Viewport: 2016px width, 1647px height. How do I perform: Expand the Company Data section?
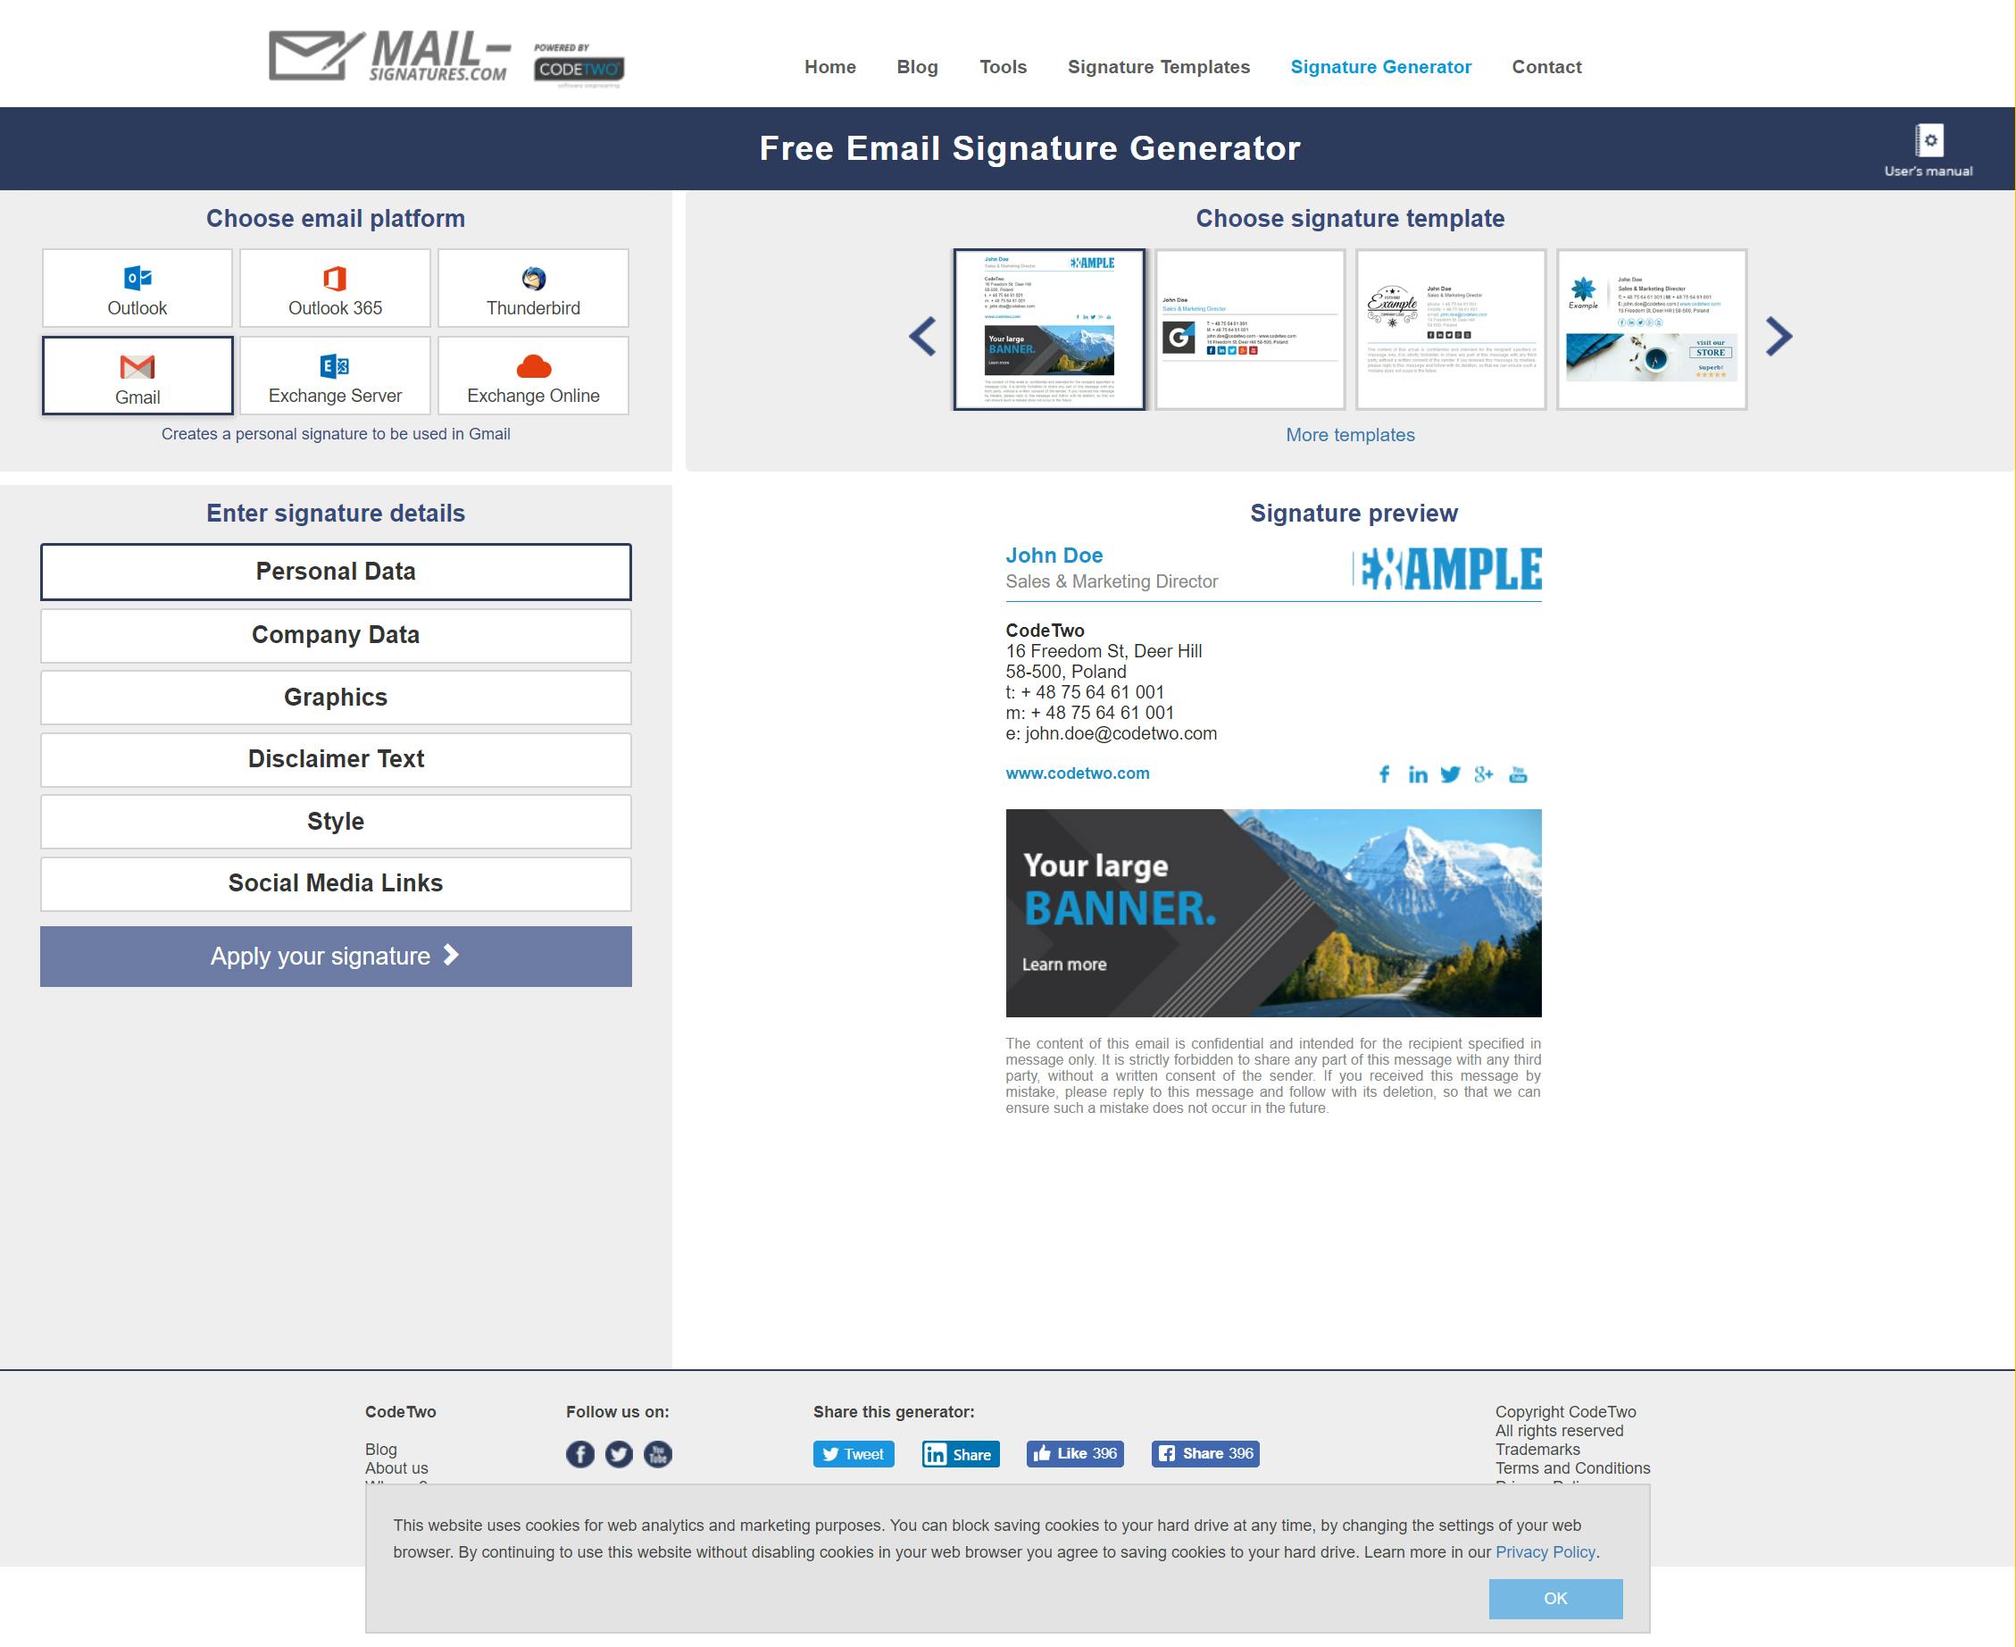[336, 635]
